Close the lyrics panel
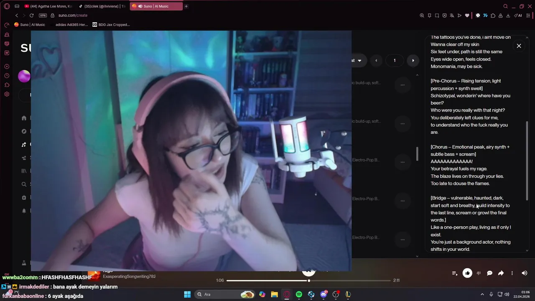The width and height of the screenshot is (535, 301). (x=519, y=46)
